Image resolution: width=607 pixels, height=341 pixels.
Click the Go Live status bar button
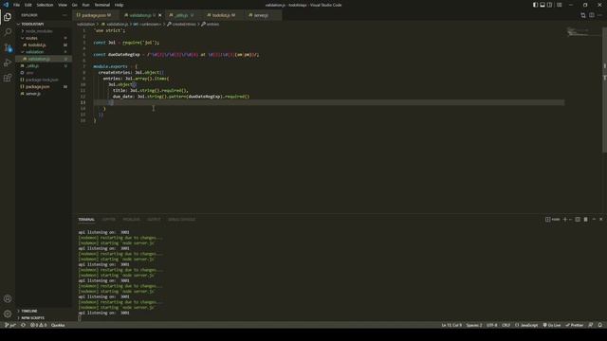pos(552,325)
